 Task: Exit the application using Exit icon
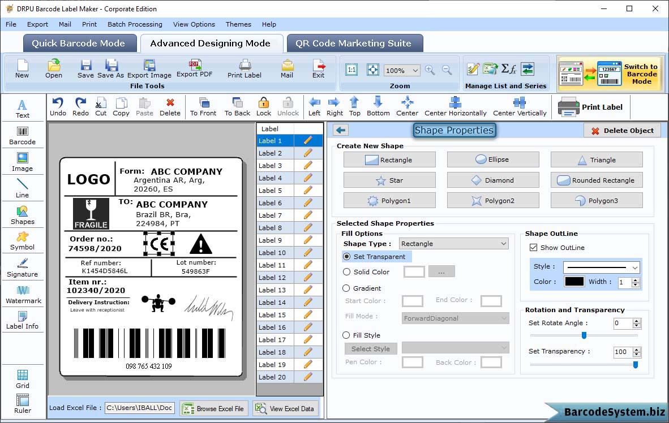(319, 69)
